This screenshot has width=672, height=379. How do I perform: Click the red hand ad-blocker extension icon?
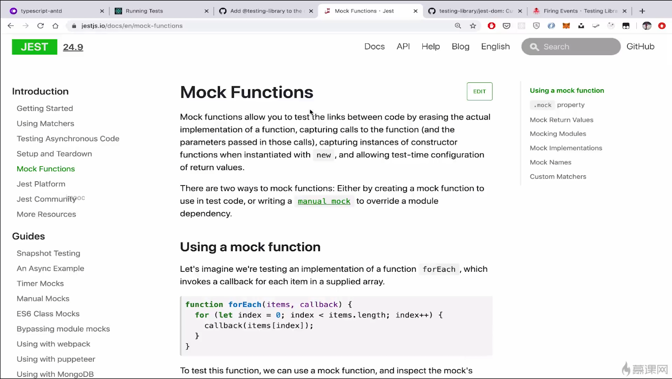tap(492, 25)
